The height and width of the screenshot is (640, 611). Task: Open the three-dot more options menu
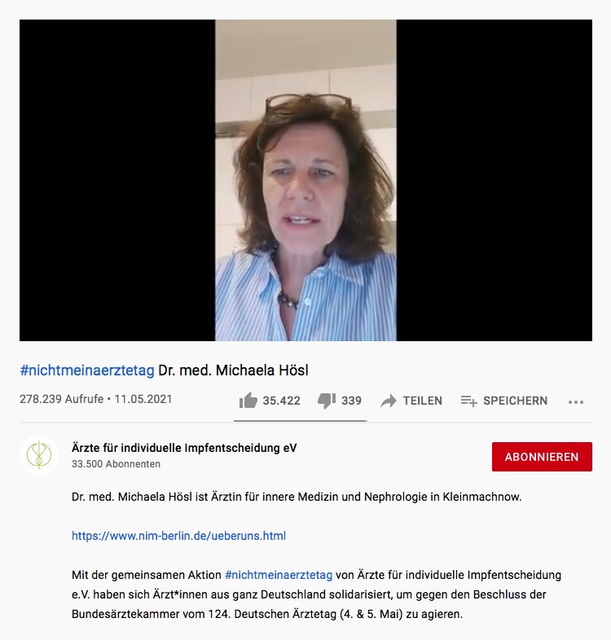(x=576, y=402)
